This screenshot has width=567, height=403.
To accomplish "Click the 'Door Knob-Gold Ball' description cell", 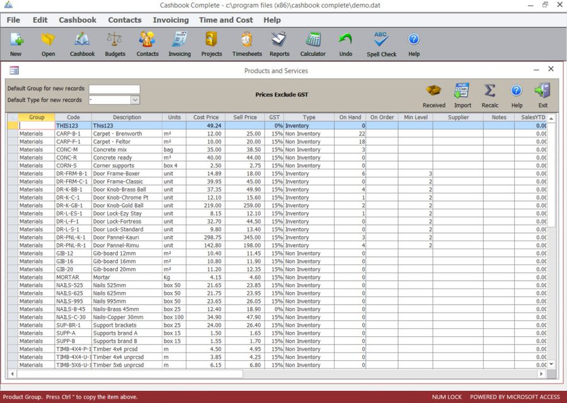I will coord(127,205).
